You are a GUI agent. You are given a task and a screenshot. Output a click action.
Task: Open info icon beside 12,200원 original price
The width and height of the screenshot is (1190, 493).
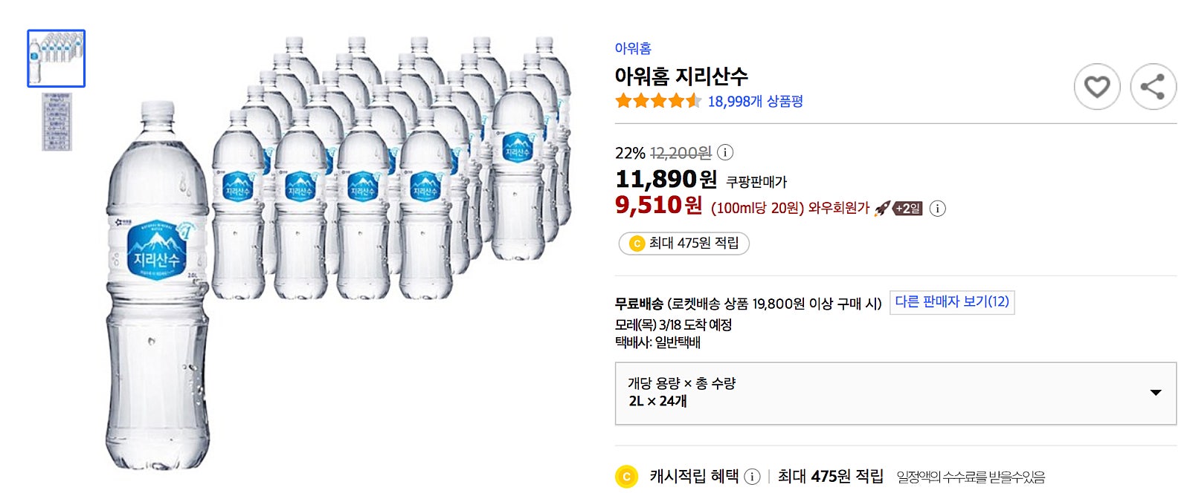coord(725,152)
